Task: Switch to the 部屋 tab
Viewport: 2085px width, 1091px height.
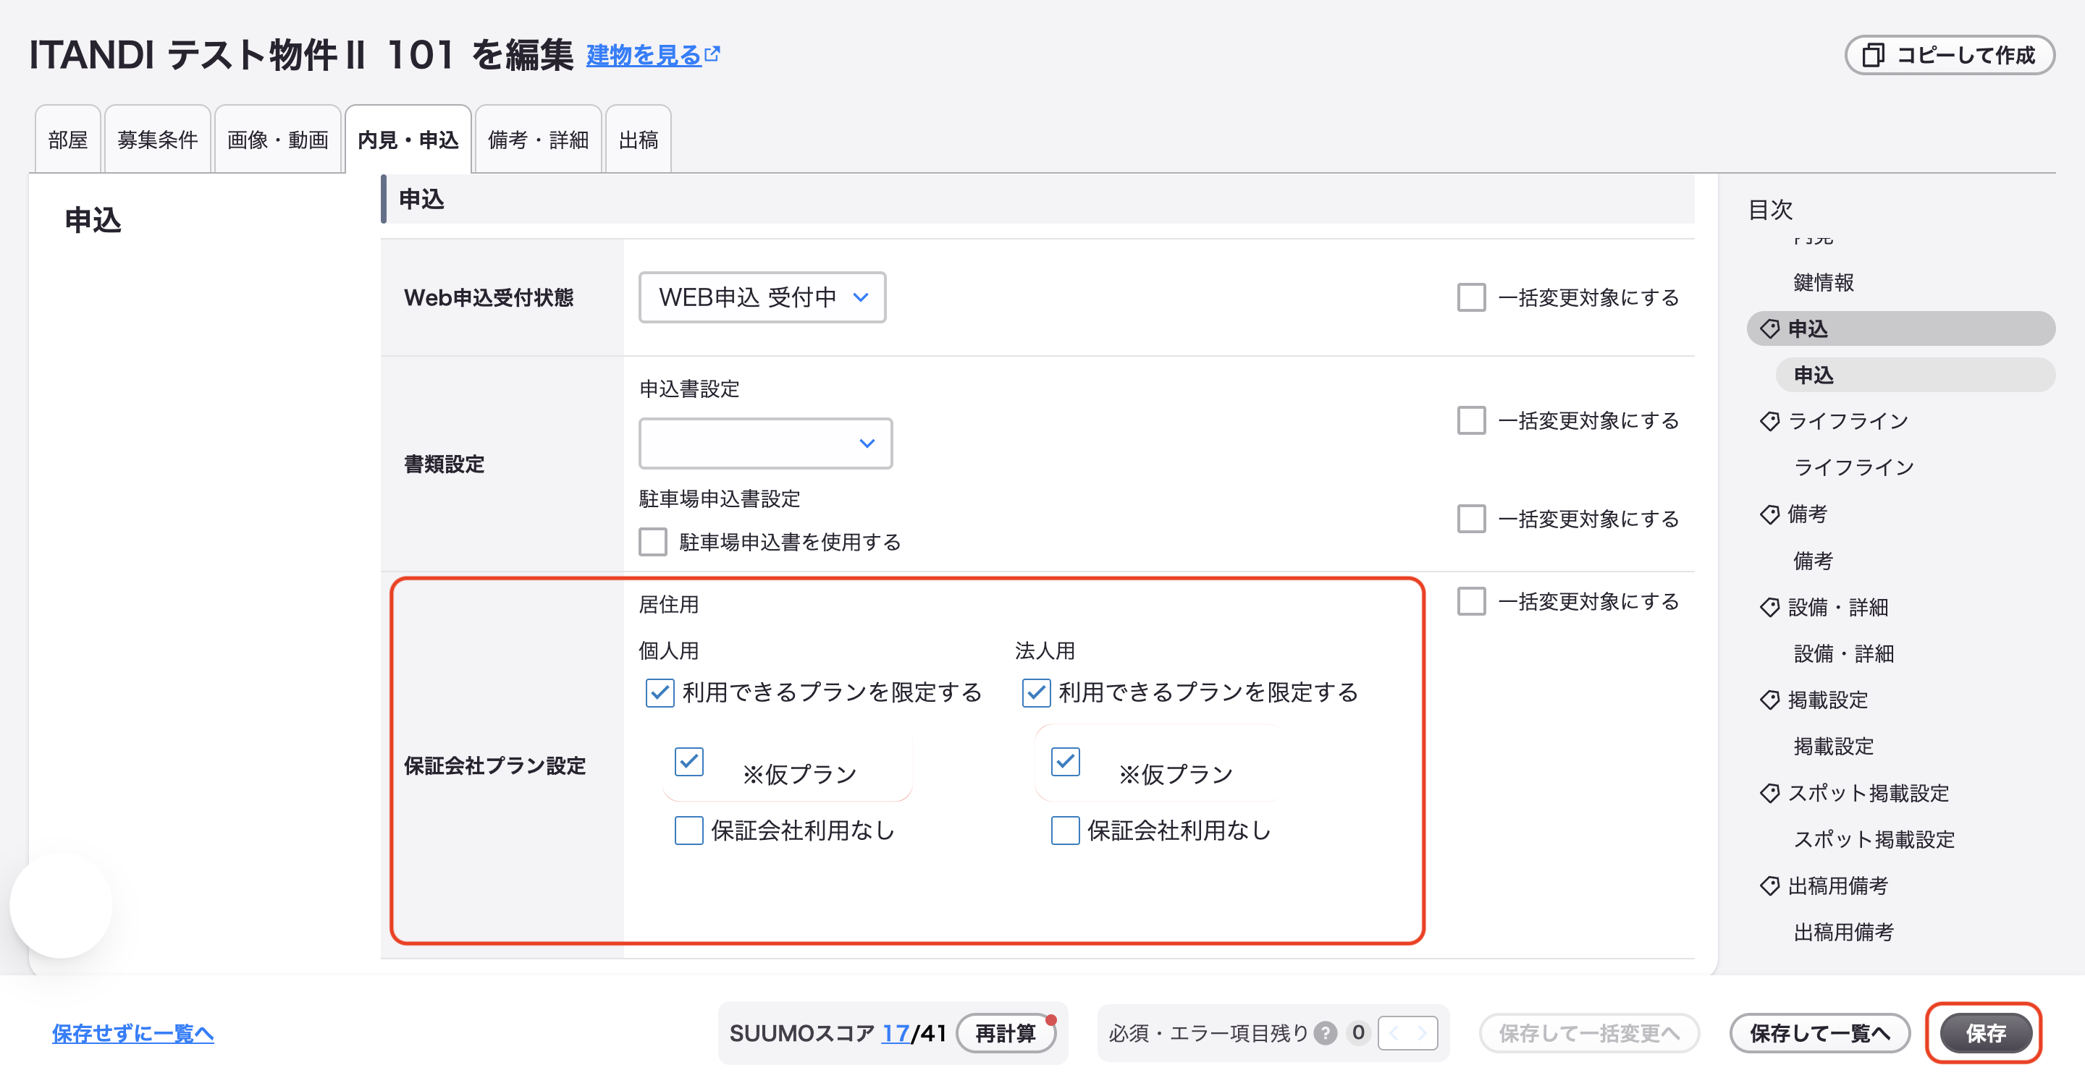Action: coord(68,140)
